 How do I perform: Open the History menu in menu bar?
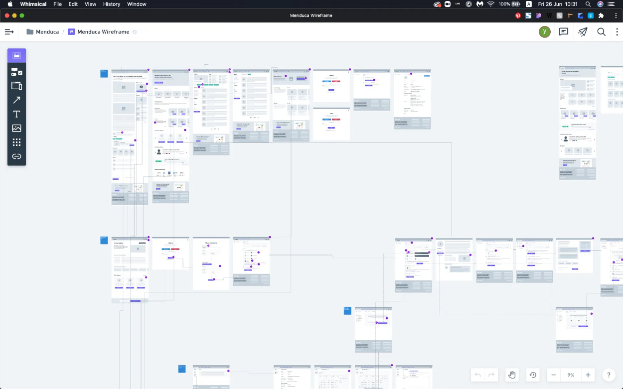(112, 4)
